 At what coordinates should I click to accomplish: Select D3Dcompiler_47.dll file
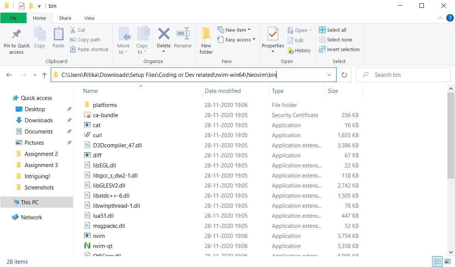(x=117, y=145)
